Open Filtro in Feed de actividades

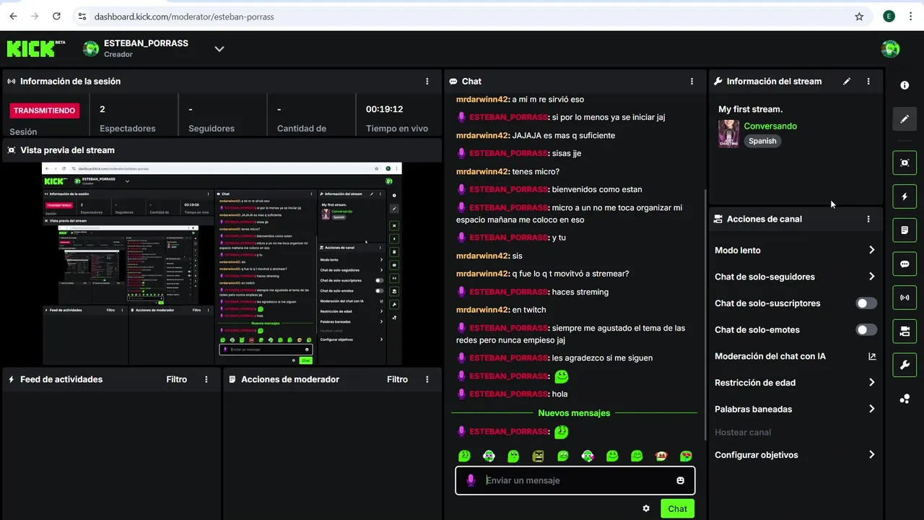tap(176, 379)
